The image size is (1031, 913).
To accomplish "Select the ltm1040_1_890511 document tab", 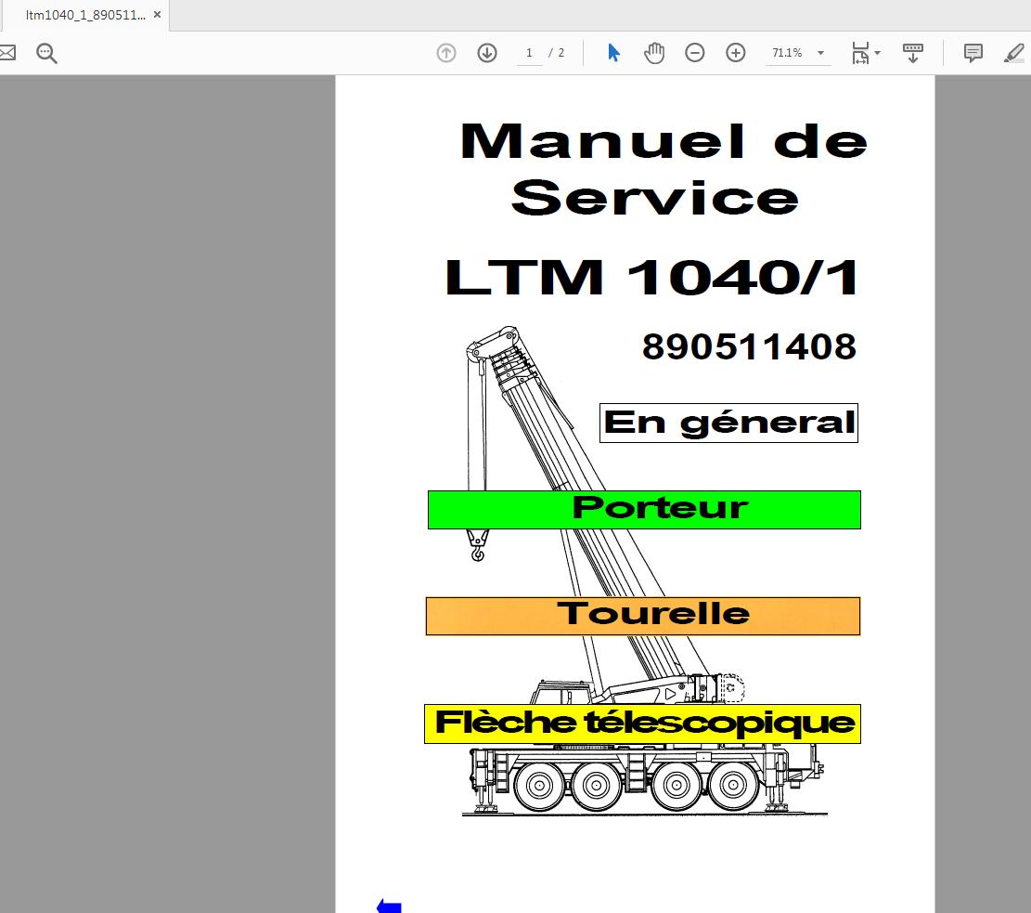I will click(x=85, y=15).
